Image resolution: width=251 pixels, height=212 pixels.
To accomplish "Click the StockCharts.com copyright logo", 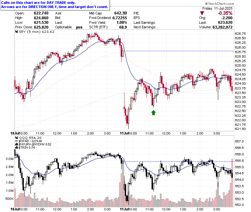I will pos(219,4).
